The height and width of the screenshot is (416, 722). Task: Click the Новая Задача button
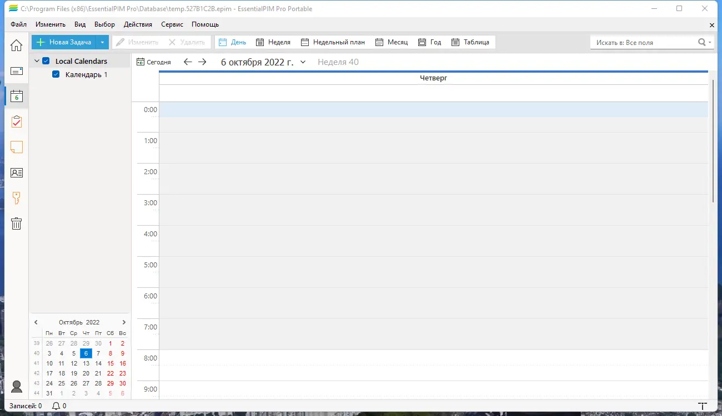pos(64,42)
